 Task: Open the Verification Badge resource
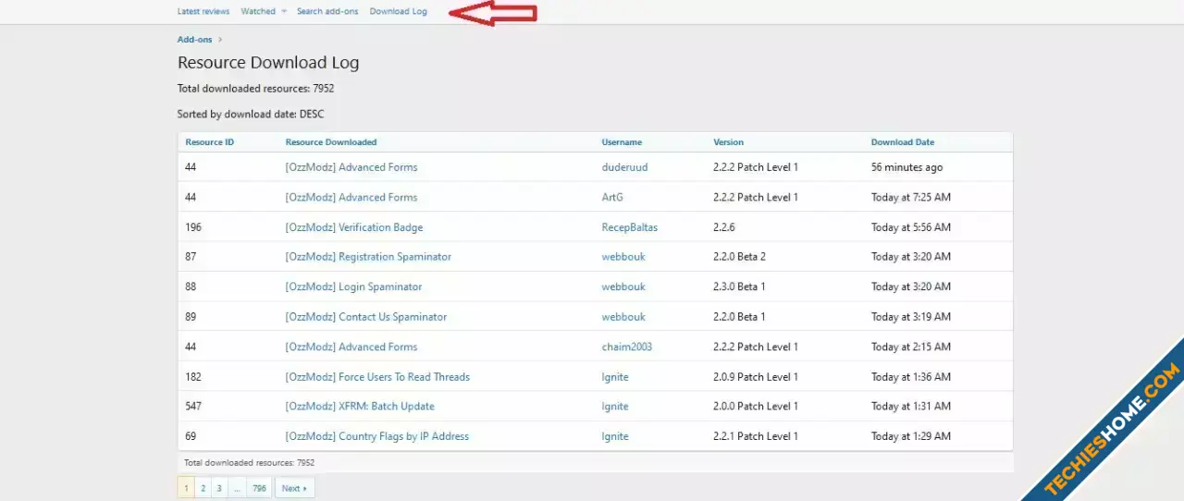click(x=354, y=227)
